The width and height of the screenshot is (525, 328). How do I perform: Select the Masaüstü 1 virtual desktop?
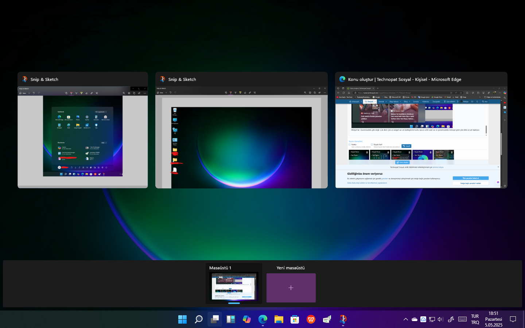234,284
